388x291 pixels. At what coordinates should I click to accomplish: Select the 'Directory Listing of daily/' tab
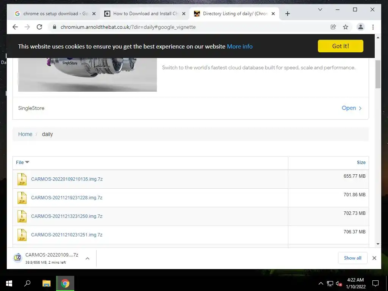click(x=234, y=14)
